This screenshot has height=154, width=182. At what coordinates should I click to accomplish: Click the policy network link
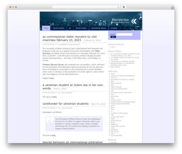coord(116,121)
